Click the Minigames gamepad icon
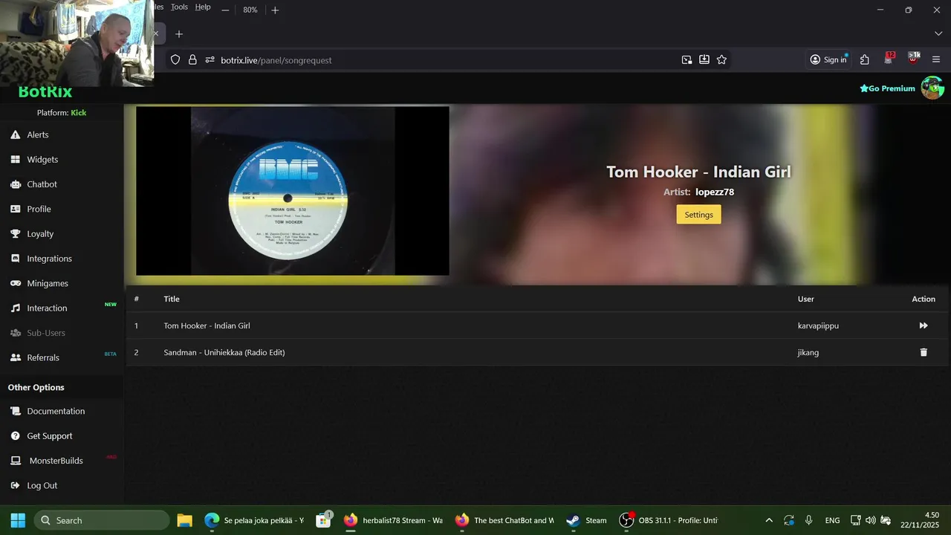951x535 pixels. (15, 283)
